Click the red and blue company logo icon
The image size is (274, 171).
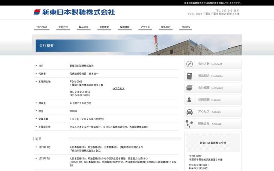click(37, 12)
